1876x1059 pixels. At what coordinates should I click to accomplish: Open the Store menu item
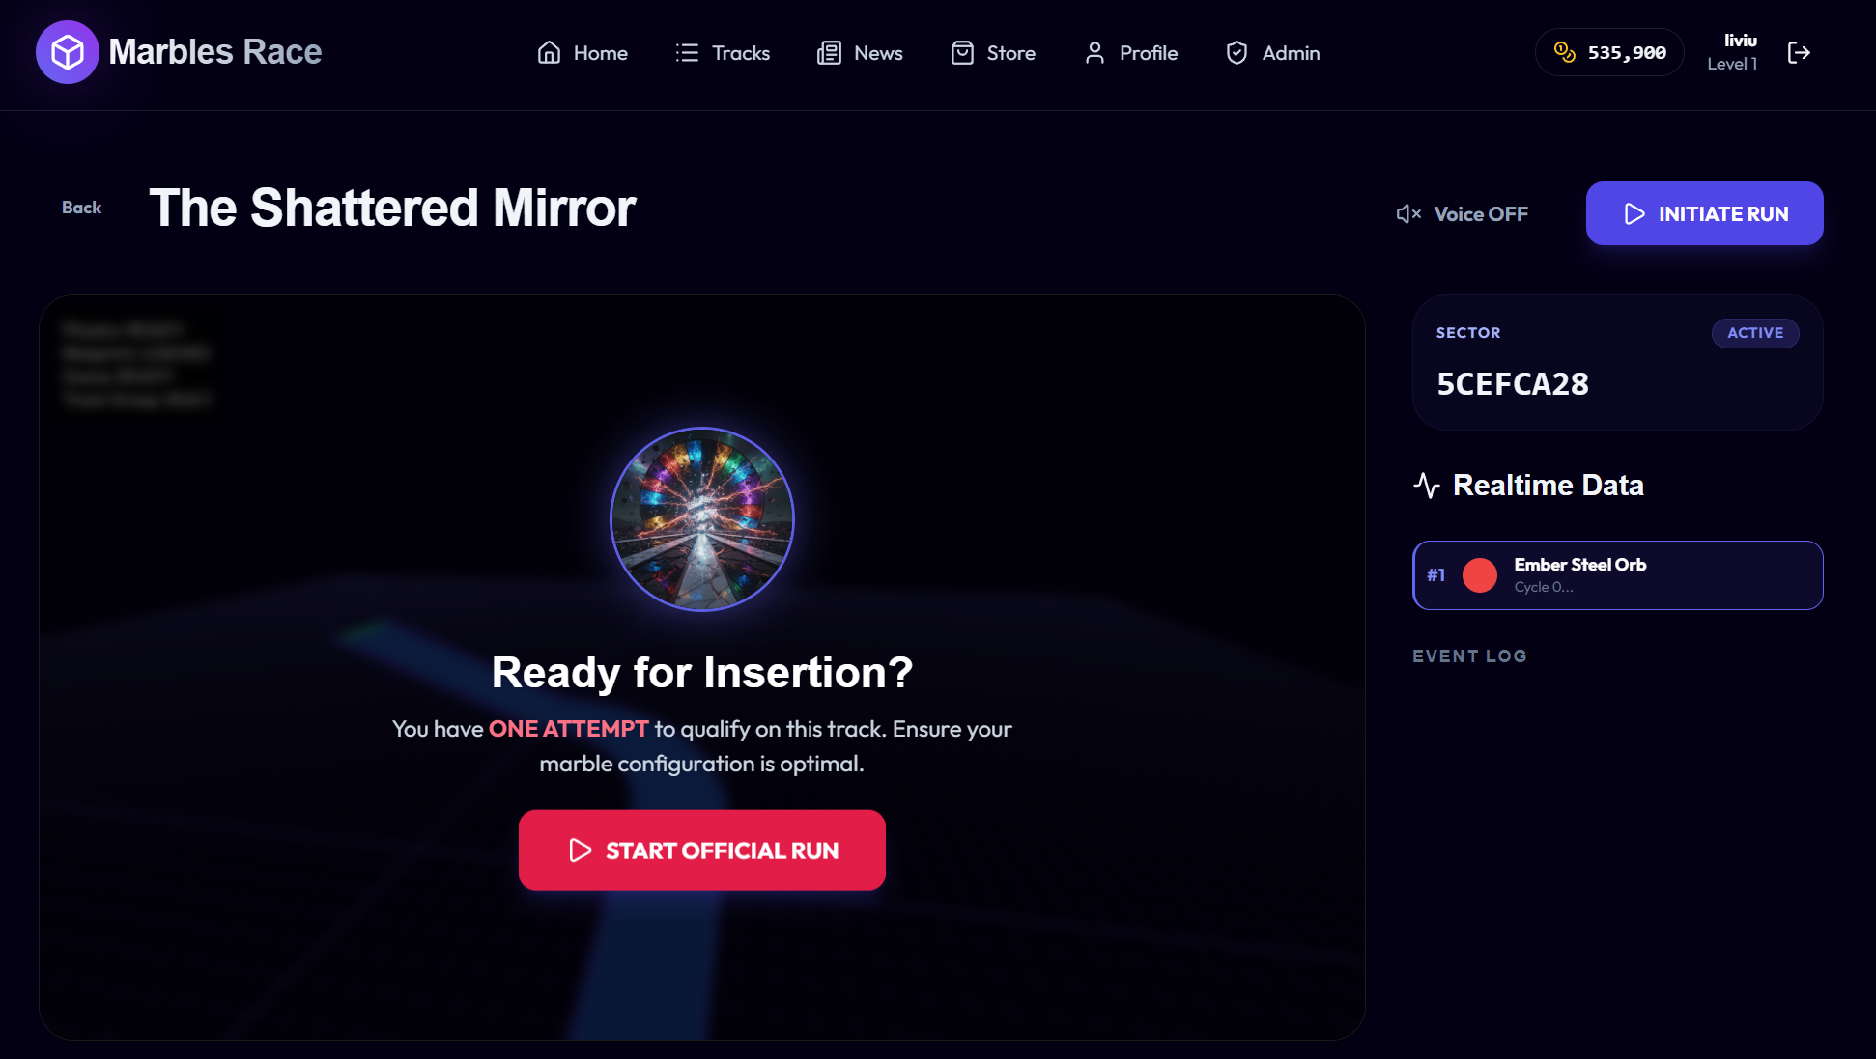click(x=993, y=53)
